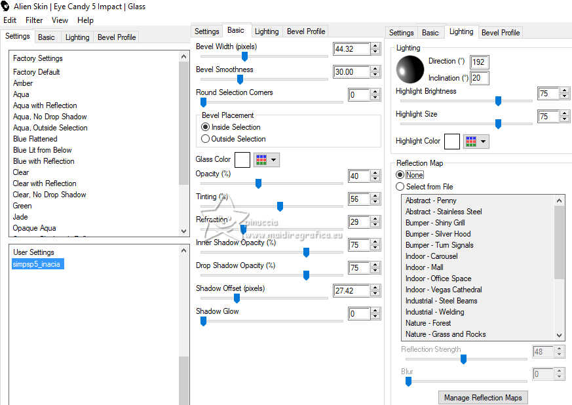
Task: Select Blue Lit from Below preset
Action: [43, 150]
